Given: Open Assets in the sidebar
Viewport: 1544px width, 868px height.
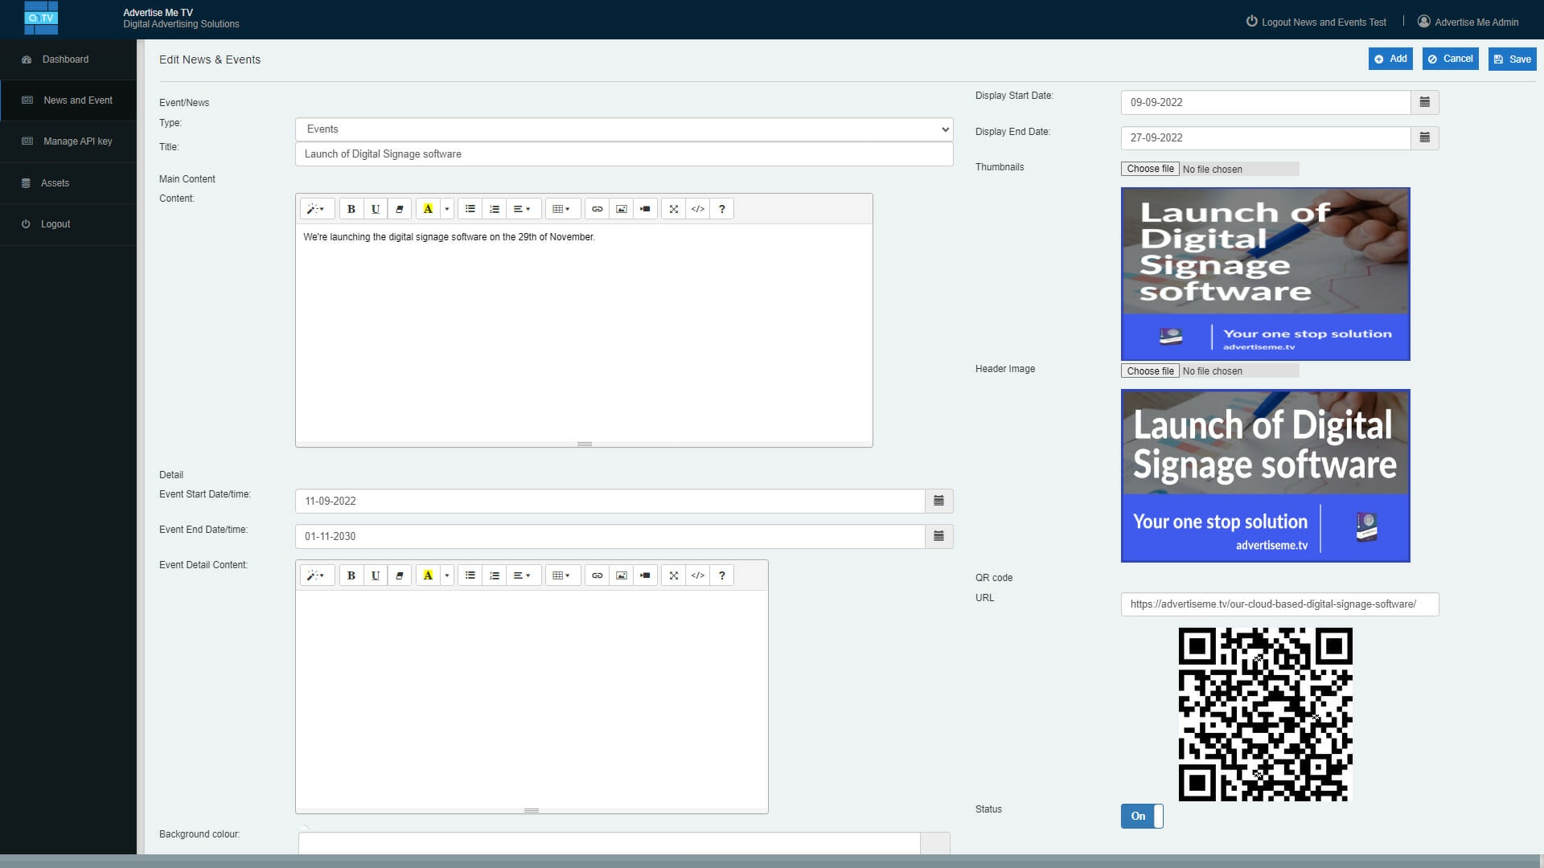Looking at the screenshot, I should click(55, 183).
